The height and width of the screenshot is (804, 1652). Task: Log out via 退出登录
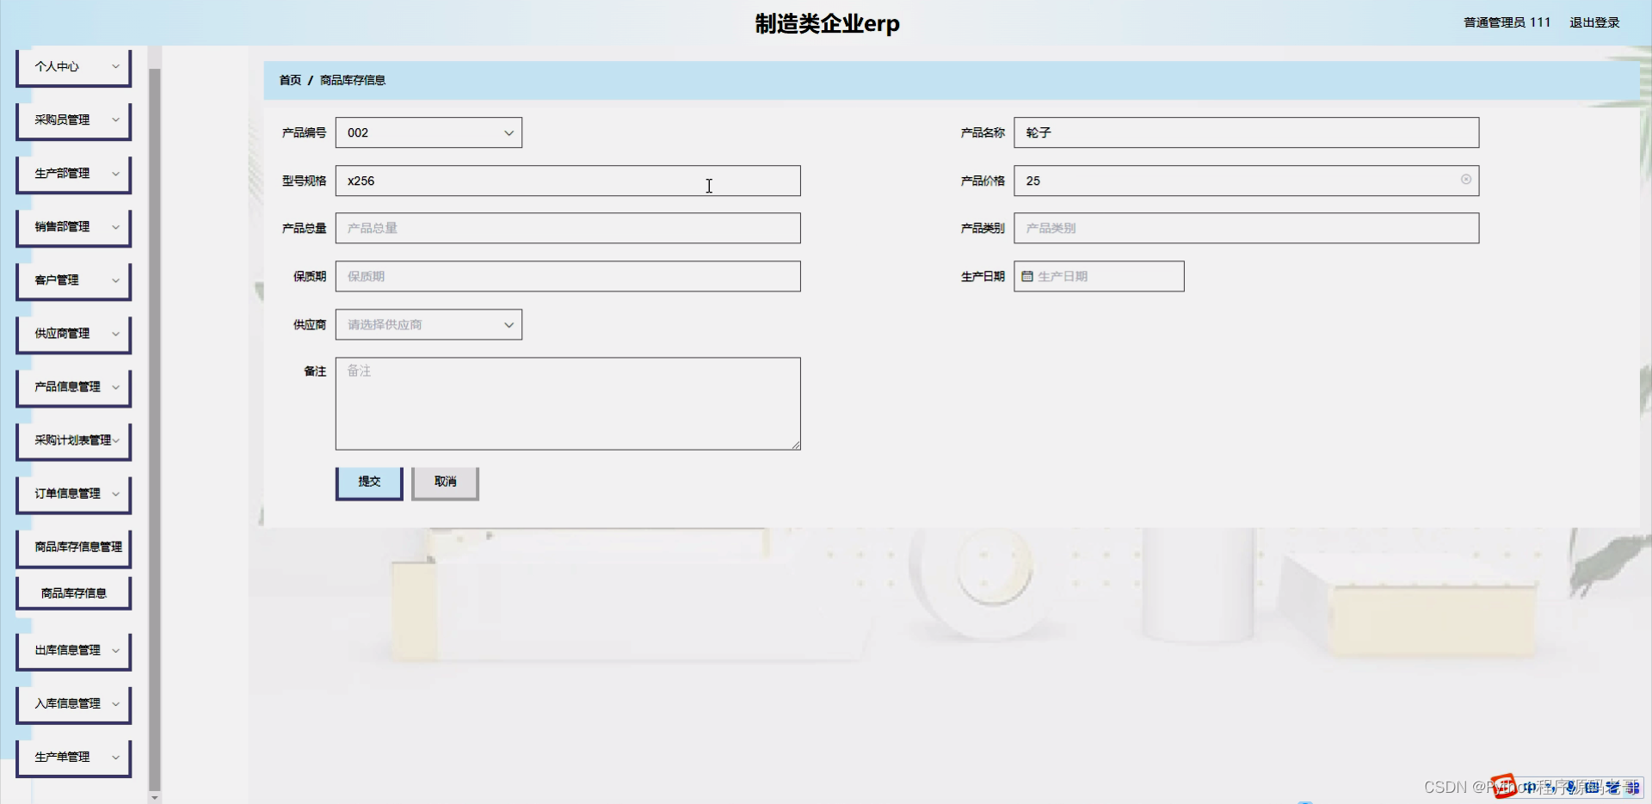tap(1594, 22)
